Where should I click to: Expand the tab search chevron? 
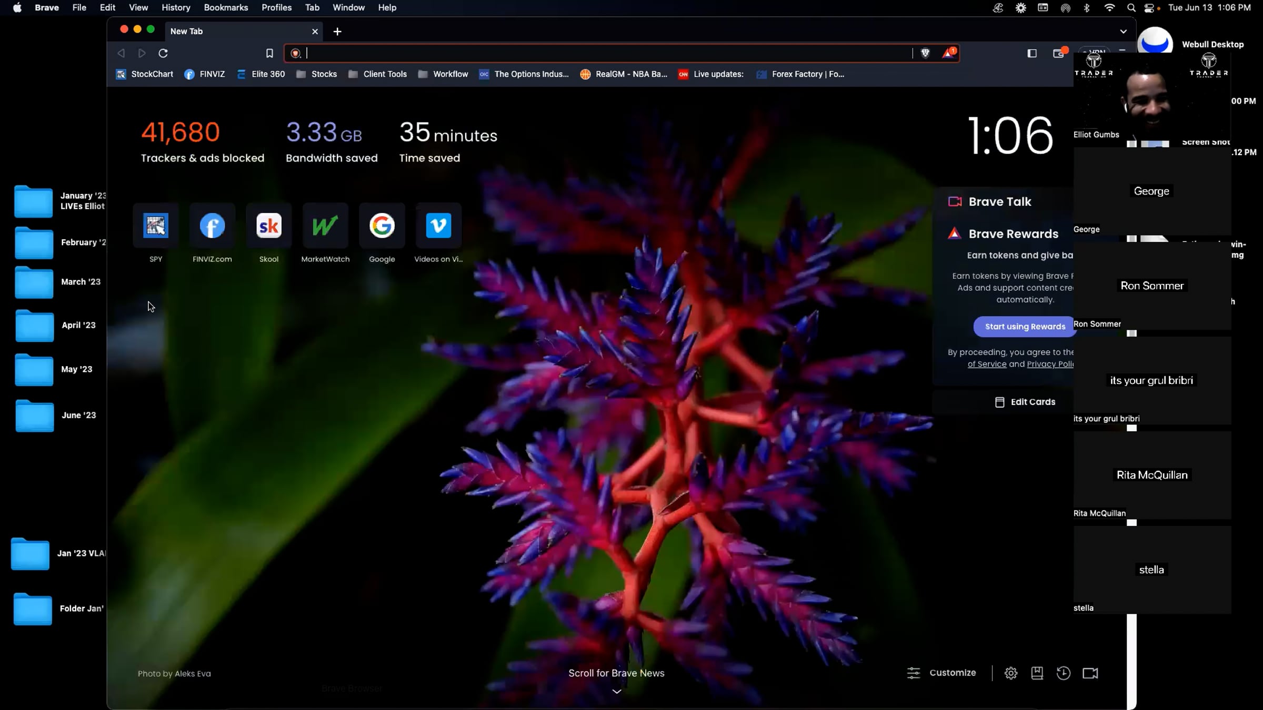[1123, 32]
